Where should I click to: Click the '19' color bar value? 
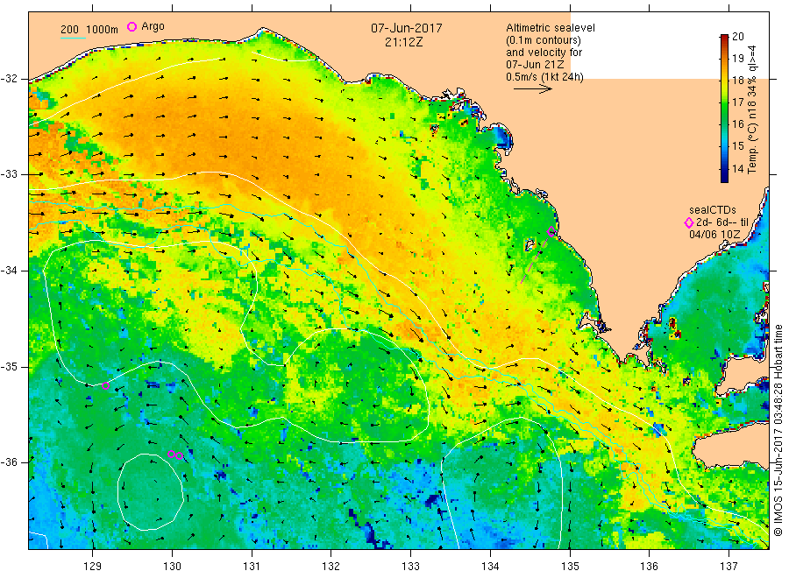(x=737, y=59)
